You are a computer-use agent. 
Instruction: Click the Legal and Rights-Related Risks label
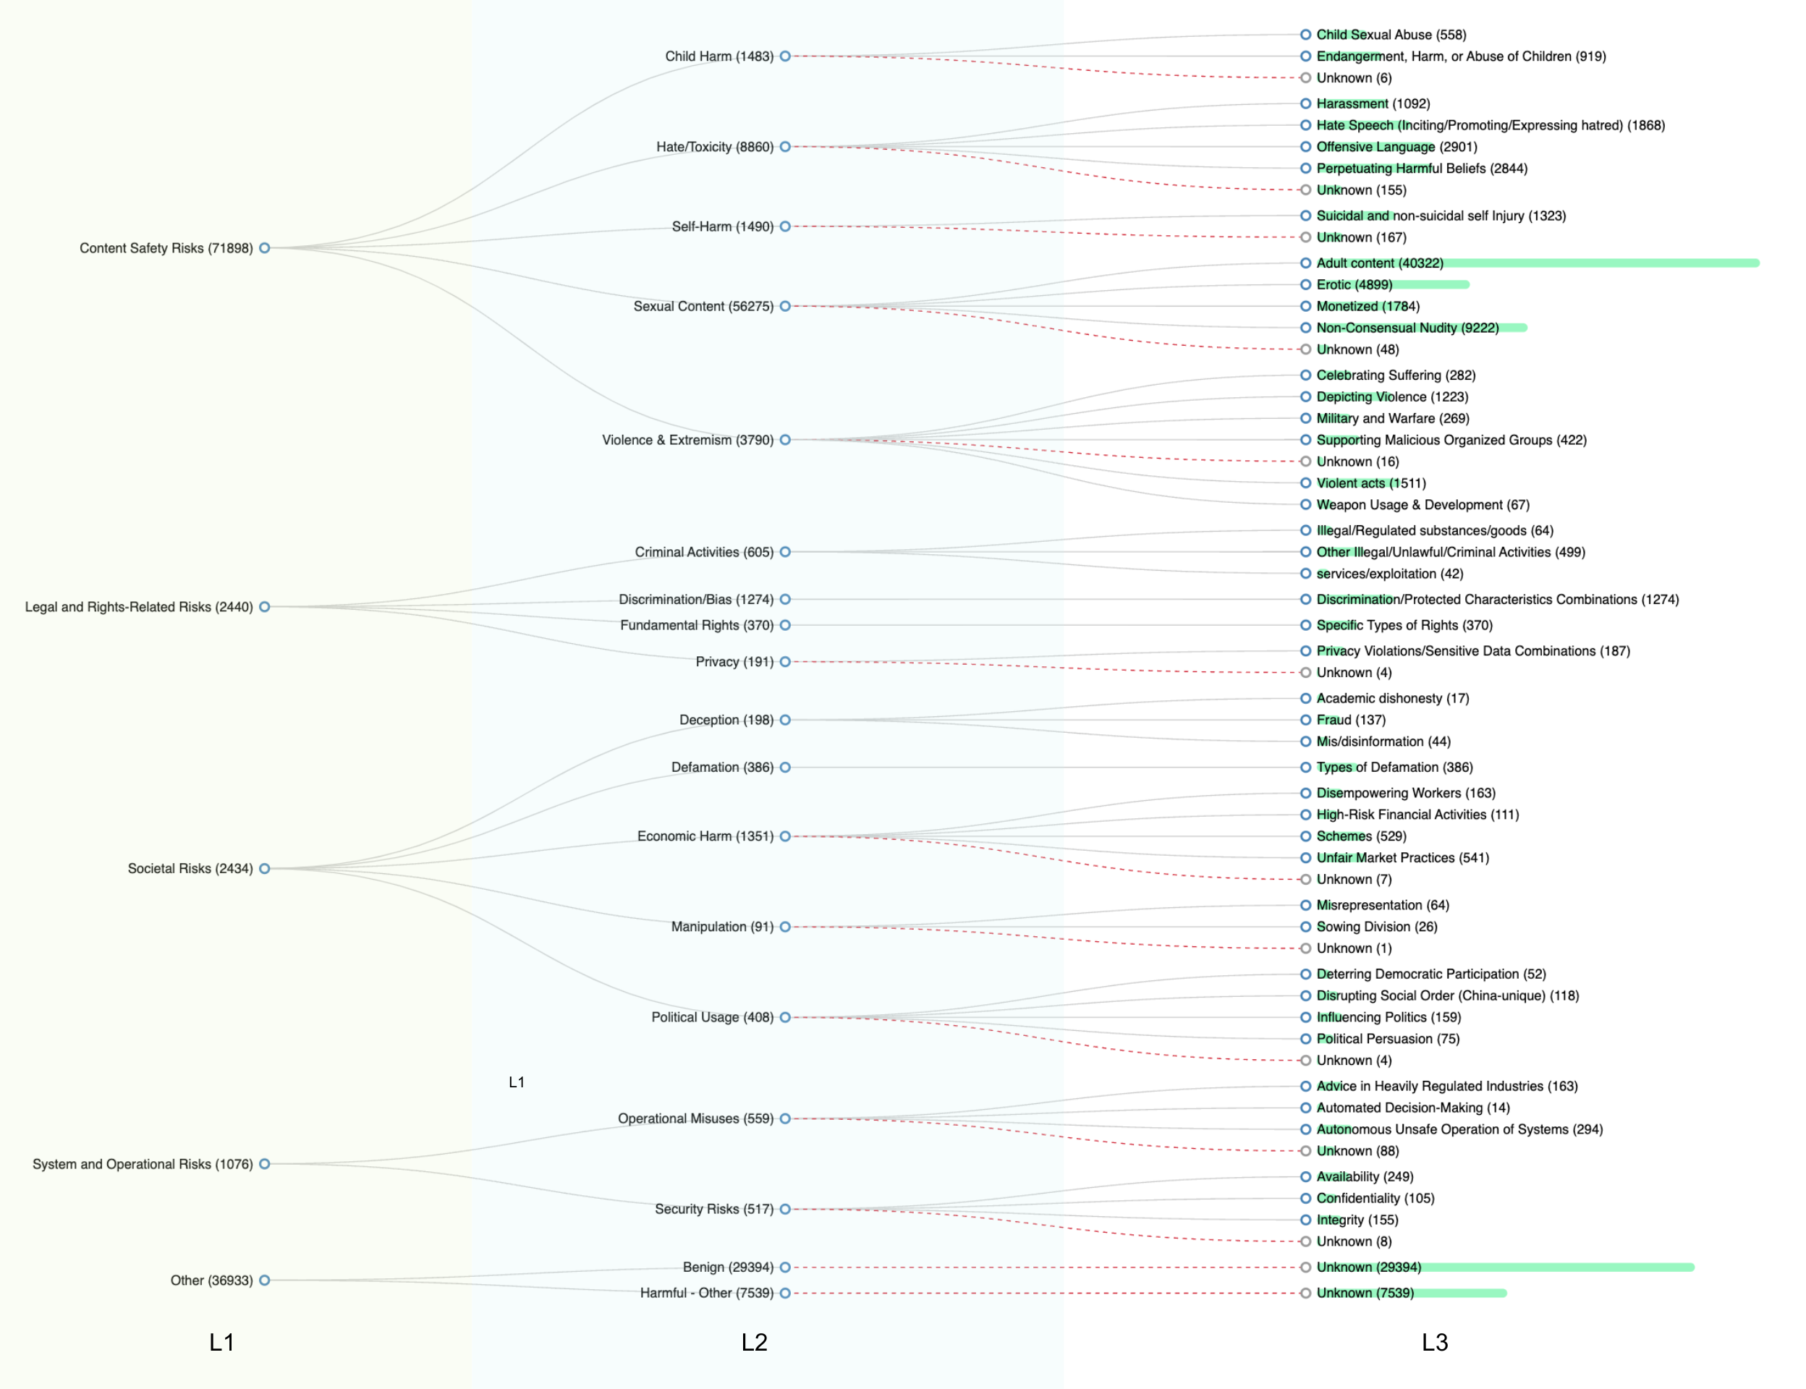139,607
